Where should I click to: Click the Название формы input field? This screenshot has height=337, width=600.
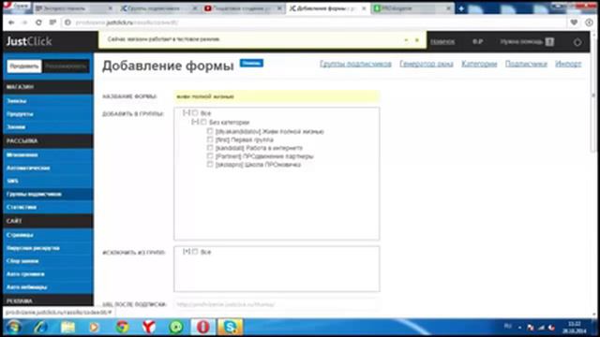pyautogui.click(x=277, y=96)
